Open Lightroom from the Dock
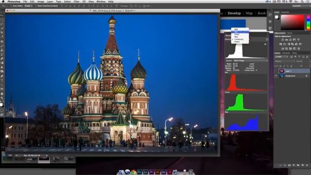Viewport: 311px width, 175px height. [146, 172]
